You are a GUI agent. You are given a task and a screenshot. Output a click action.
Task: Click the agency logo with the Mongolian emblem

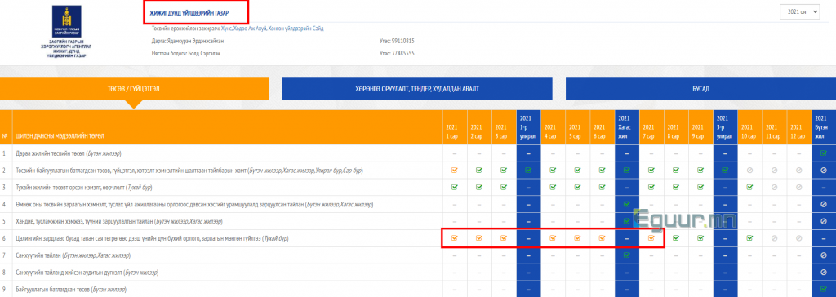pyautogui.click(x=67, y=32)
